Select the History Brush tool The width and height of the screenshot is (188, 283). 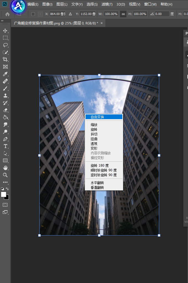(x=5, y=103)
